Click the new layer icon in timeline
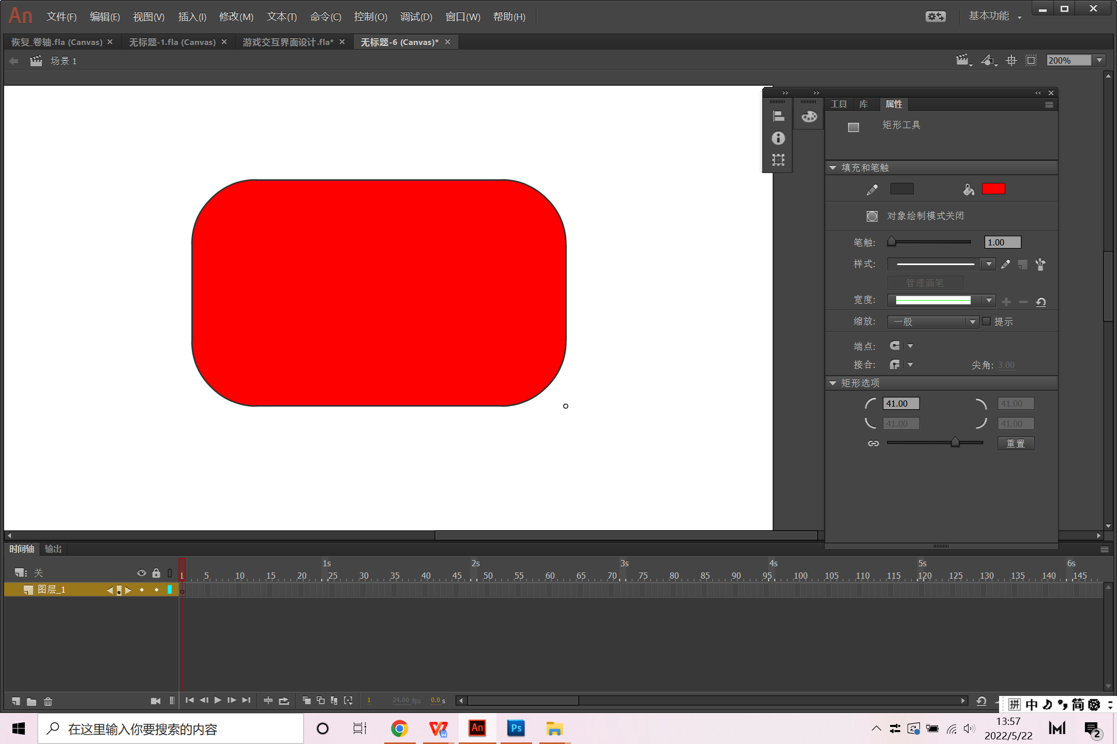This screenshot has height=744, width=1117. (16, 701)
